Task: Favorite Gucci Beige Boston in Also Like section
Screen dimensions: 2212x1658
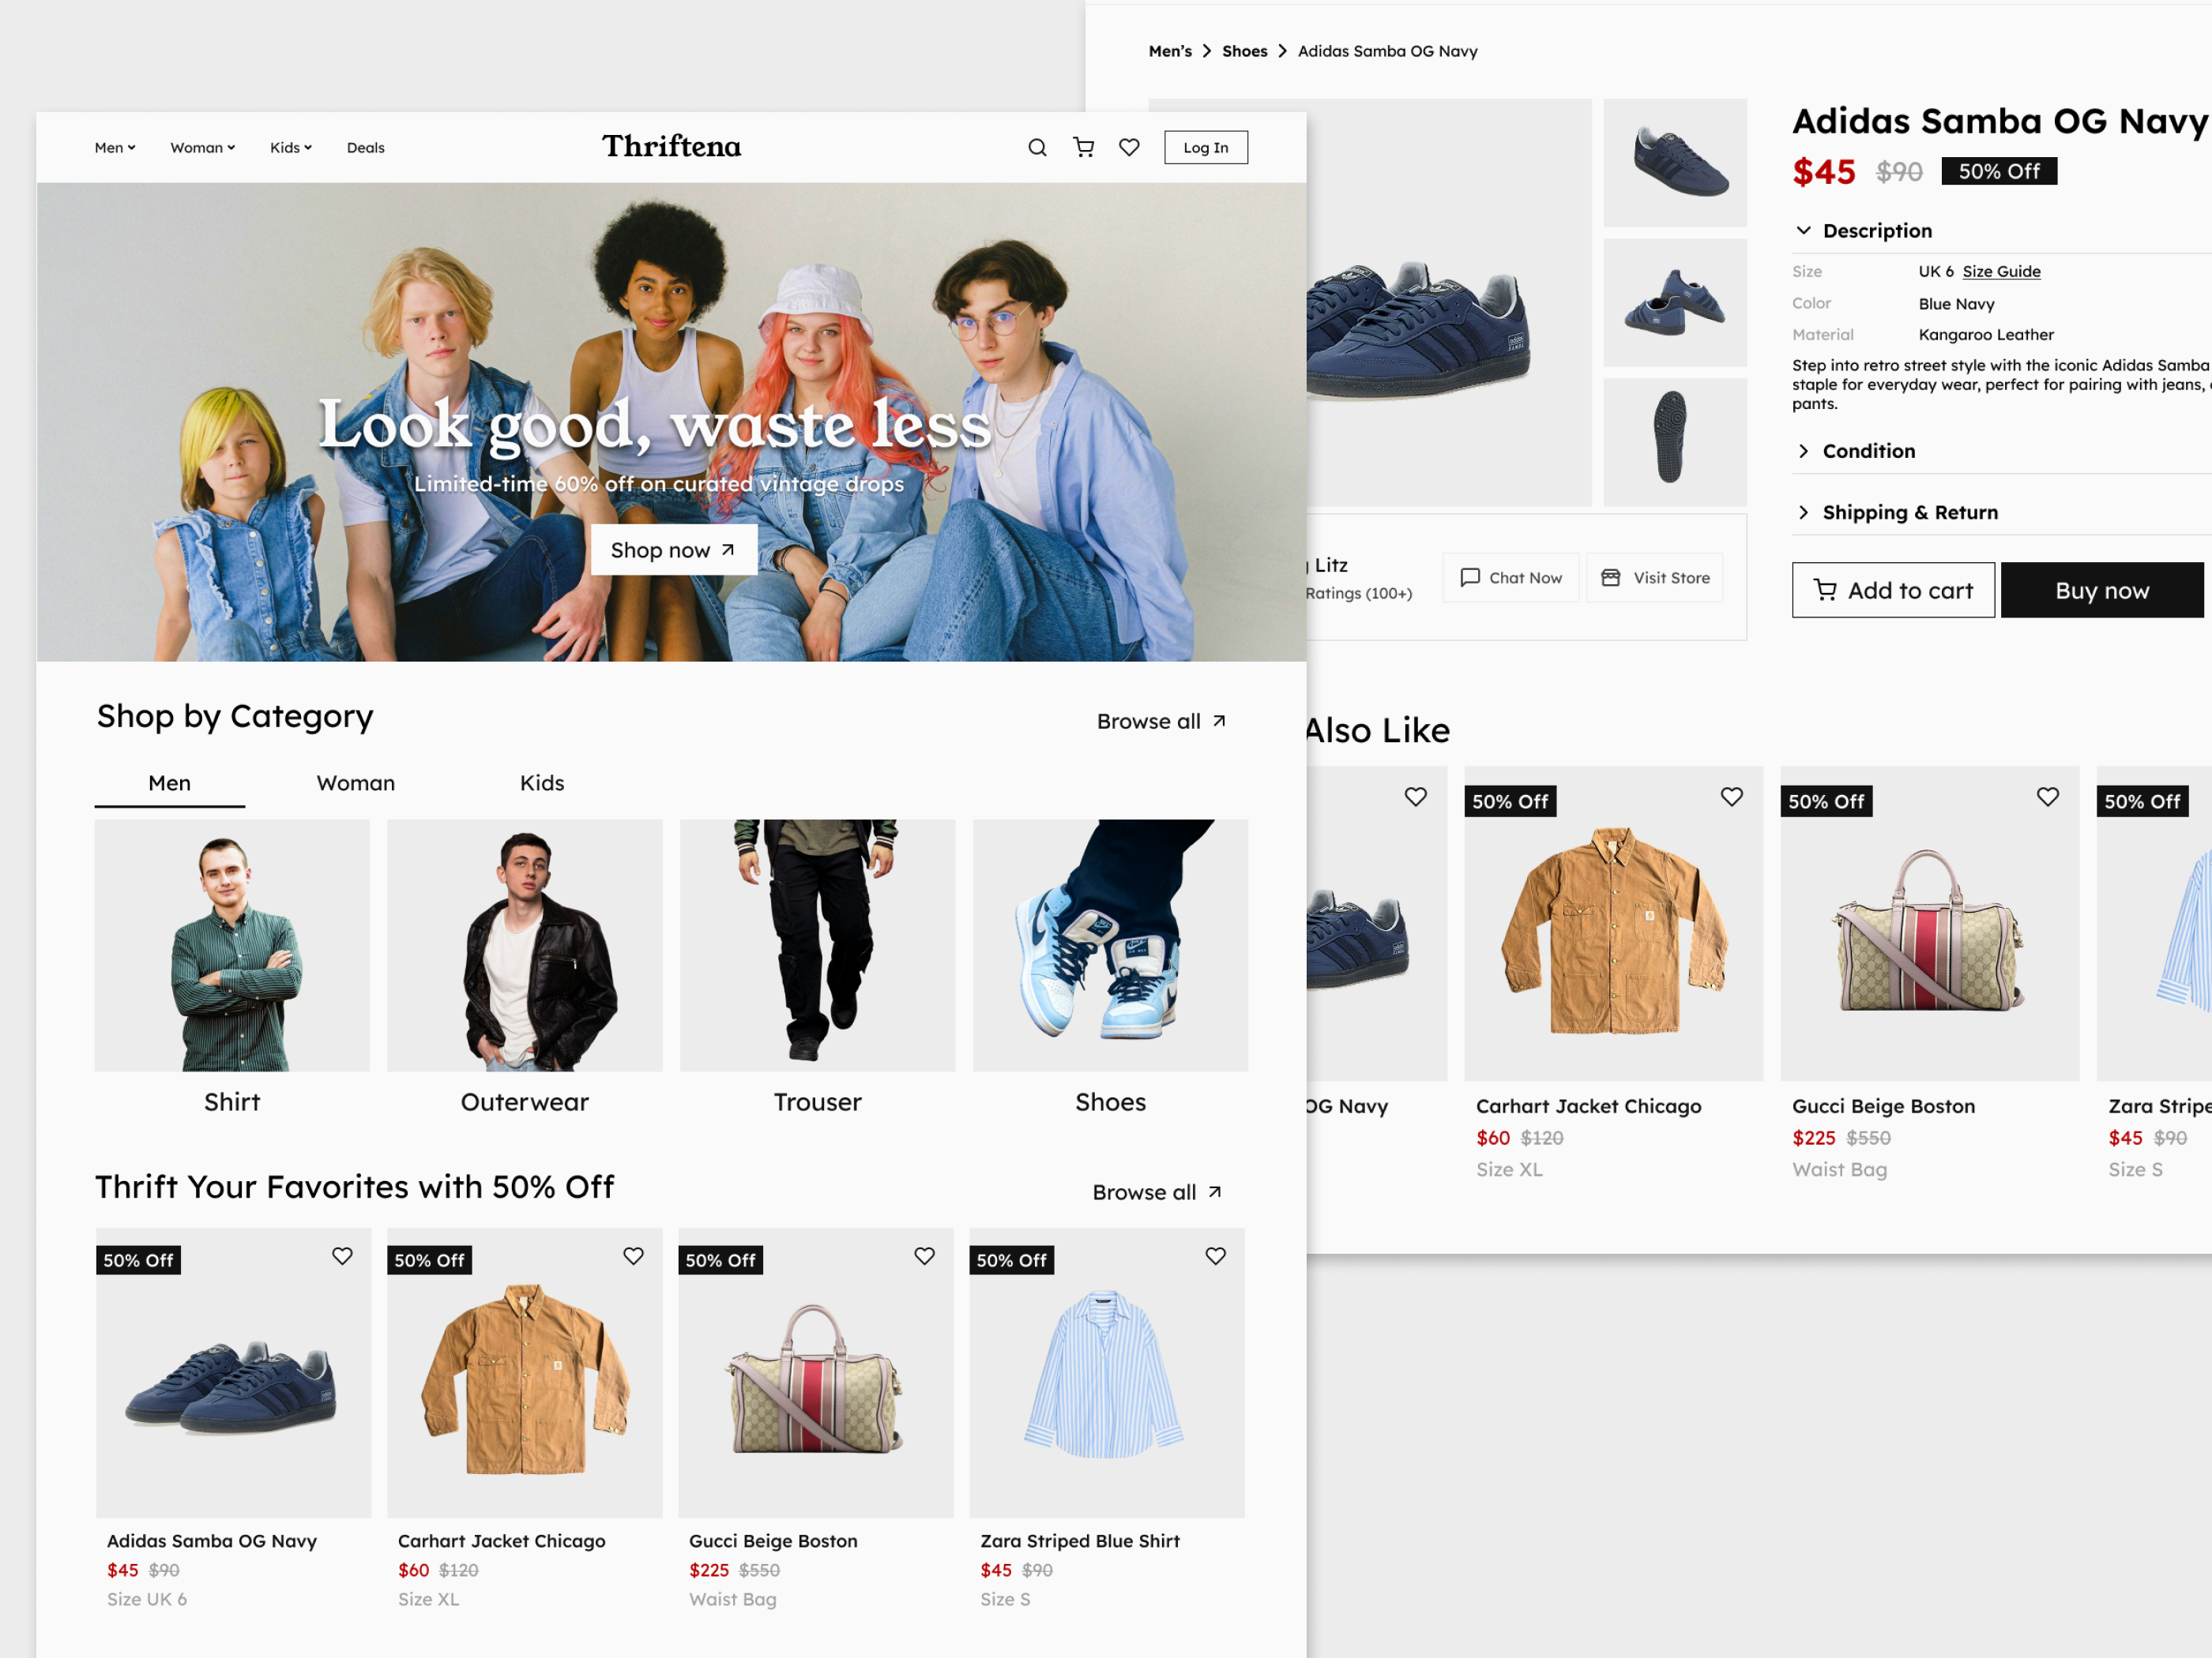Action: (2047, 797)
